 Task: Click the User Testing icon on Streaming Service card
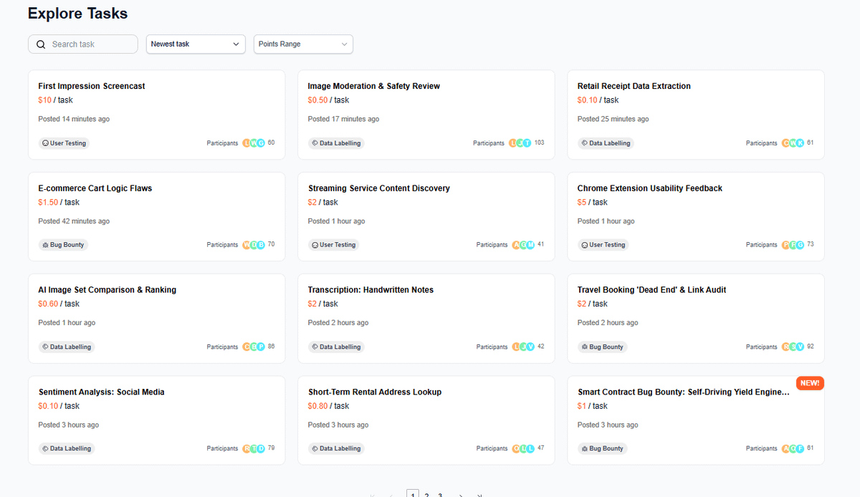click(x=316, y=244)
